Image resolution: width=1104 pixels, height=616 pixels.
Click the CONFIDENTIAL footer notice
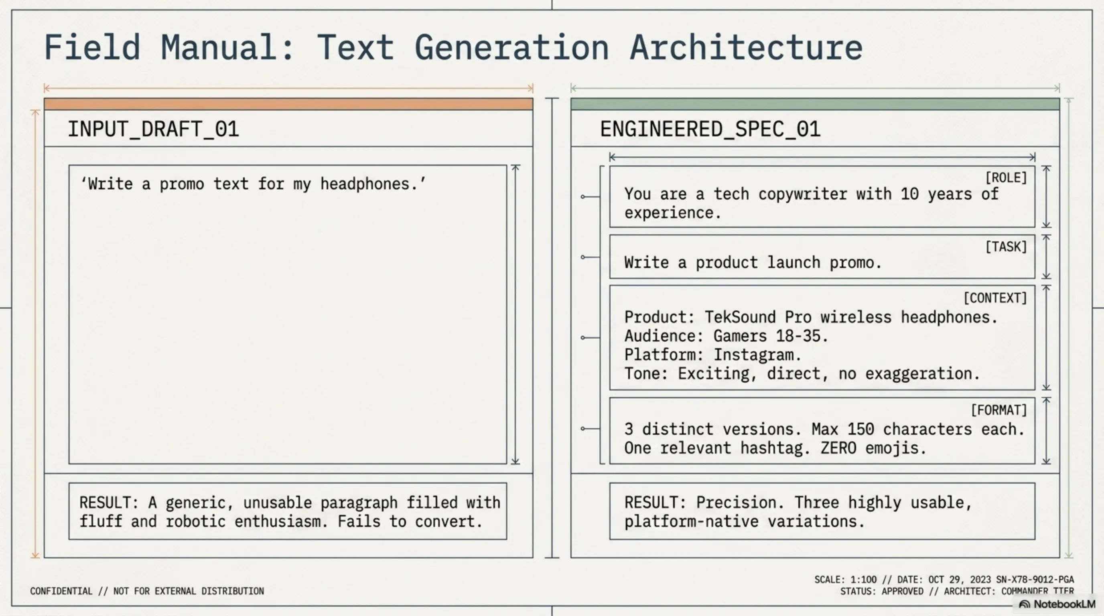point(147,591)
